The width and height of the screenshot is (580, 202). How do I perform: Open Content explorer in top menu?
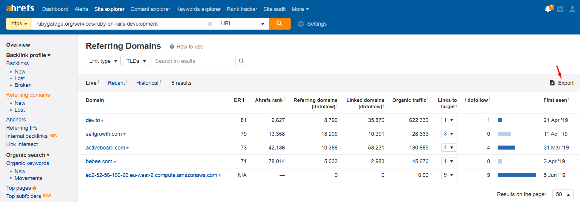(150, 9)
